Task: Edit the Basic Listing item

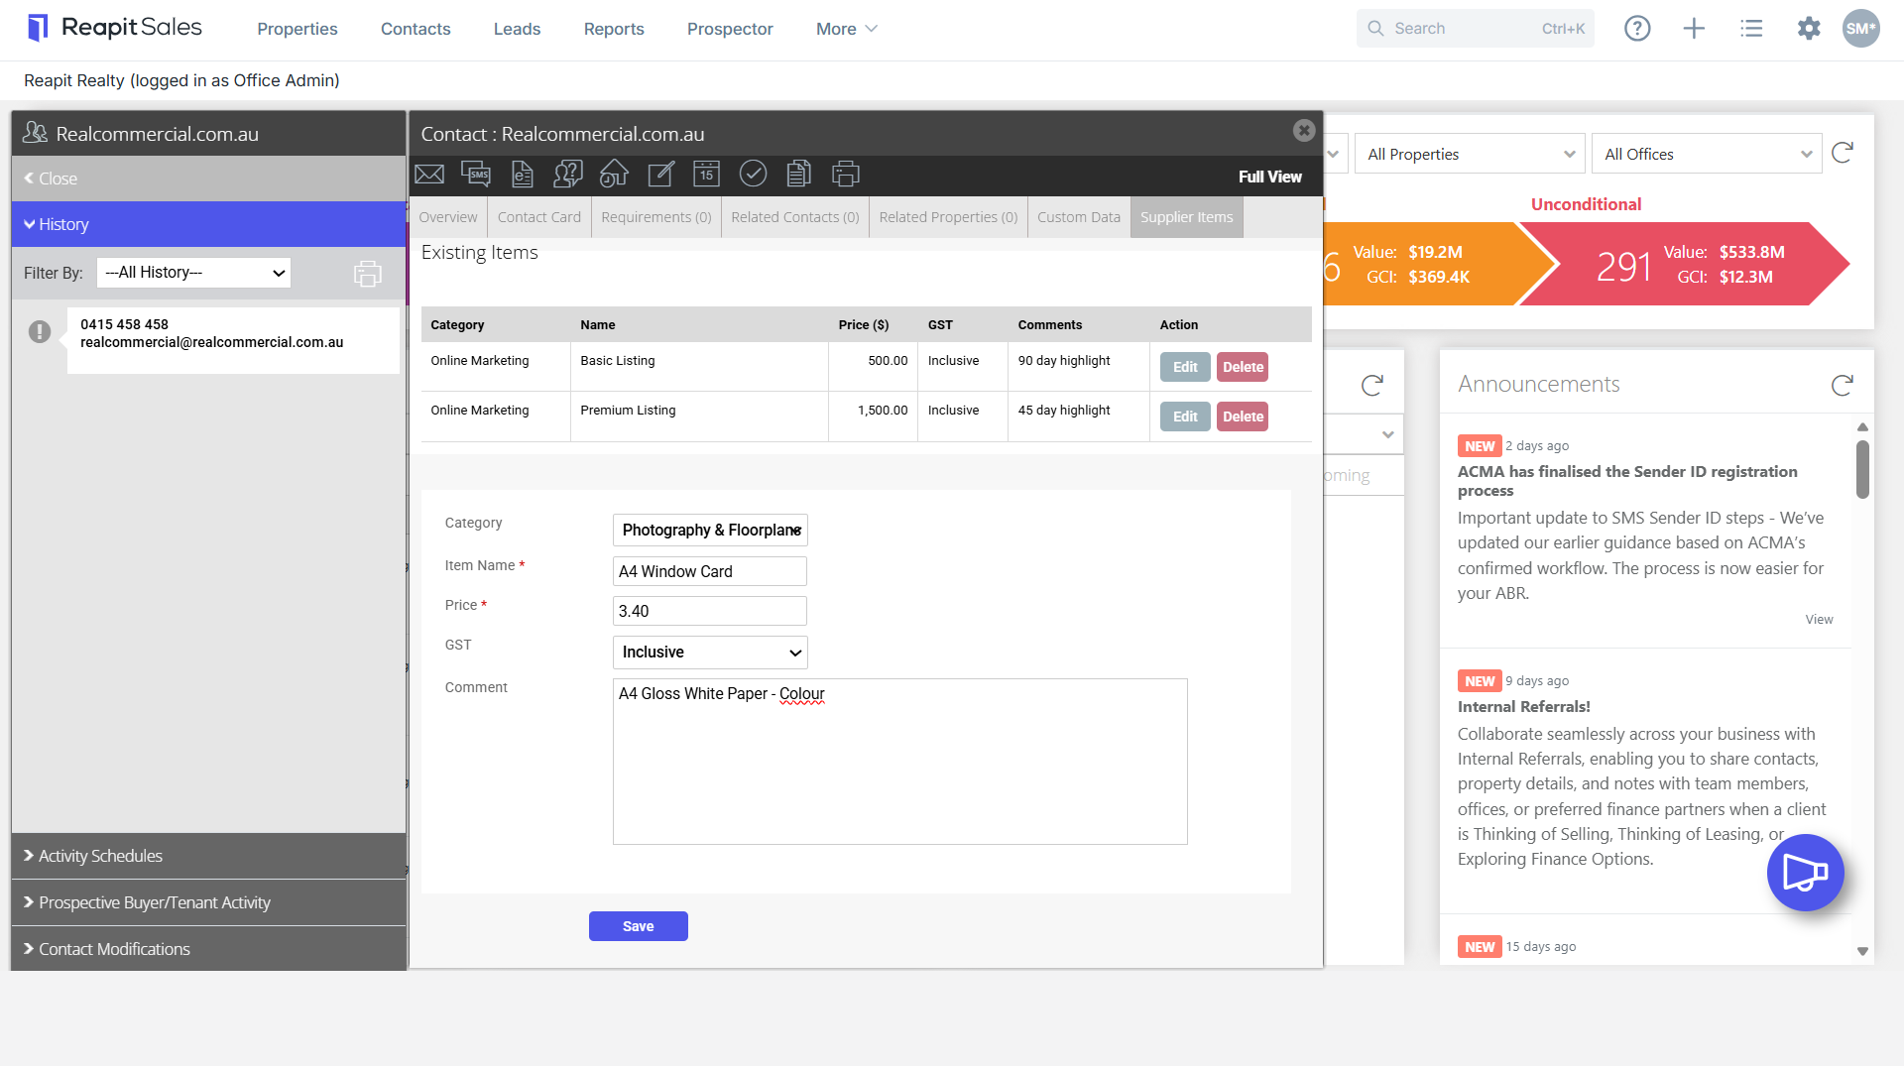Action: click(1185, 367)
